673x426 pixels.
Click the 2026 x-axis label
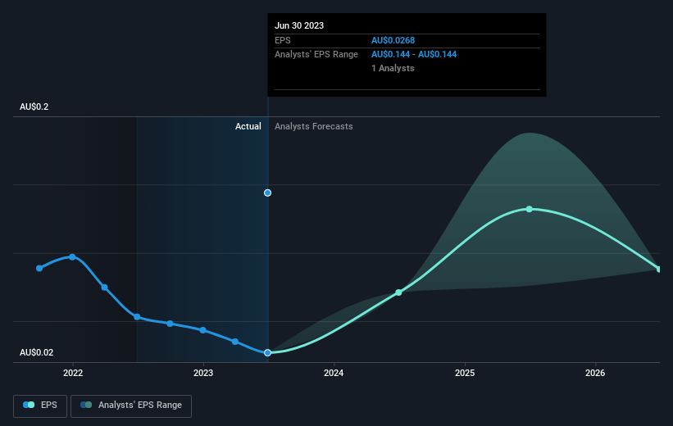click(x=595, y=373)
